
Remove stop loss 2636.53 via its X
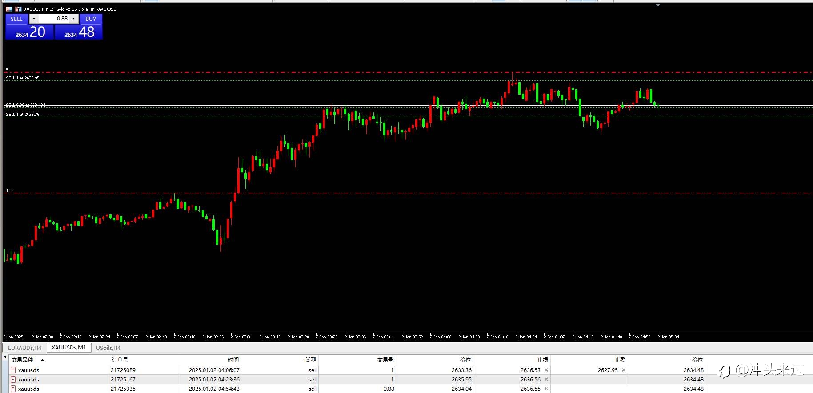(546, 370)
